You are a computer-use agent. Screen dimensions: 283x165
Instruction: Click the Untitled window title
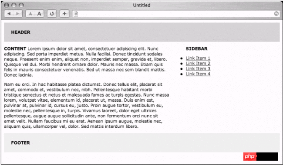(141, 5)
